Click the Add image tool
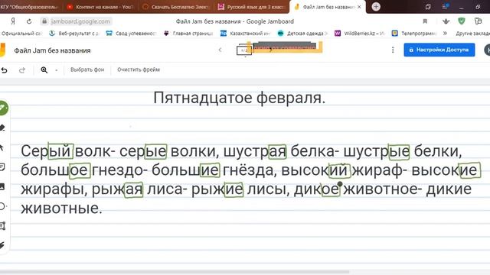This screenshot has width=490, height=275. (2, 187)
